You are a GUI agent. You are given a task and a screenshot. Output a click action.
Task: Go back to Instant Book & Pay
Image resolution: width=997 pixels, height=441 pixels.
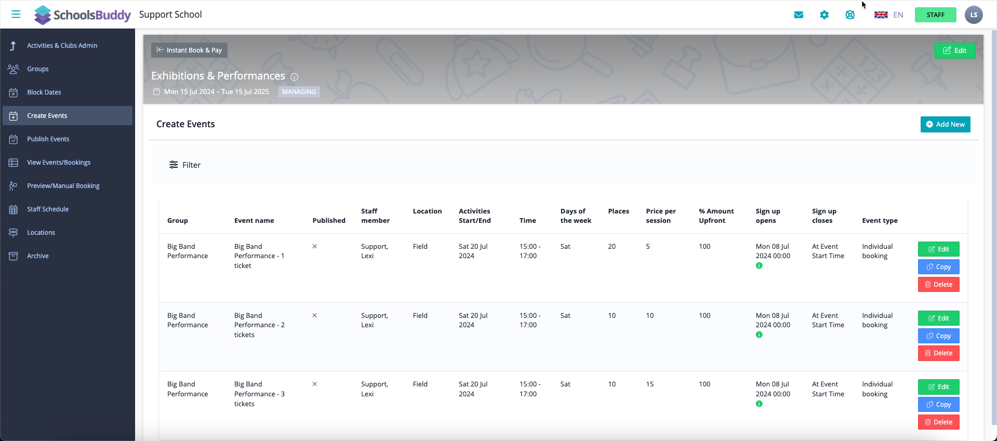click(189, 50)
